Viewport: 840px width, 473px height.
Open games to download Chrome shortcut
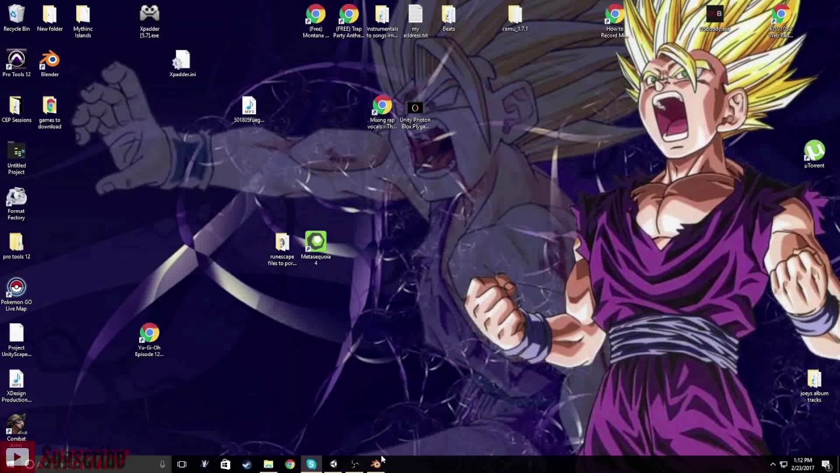pyautogui.click(x=50, y=114)
